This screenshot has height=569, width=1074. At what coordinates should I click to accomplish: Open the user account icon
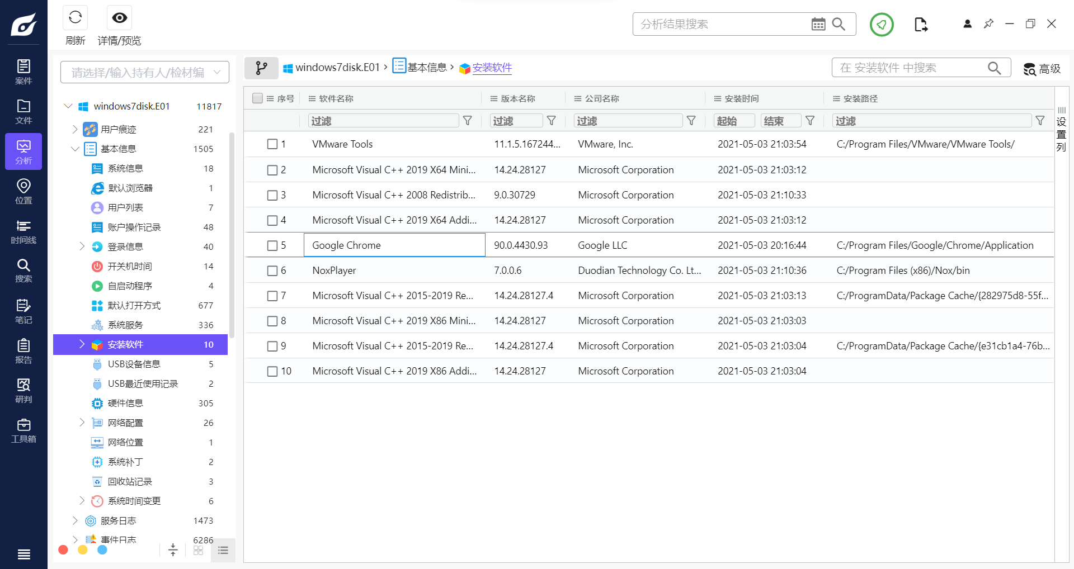pos(967,23)
